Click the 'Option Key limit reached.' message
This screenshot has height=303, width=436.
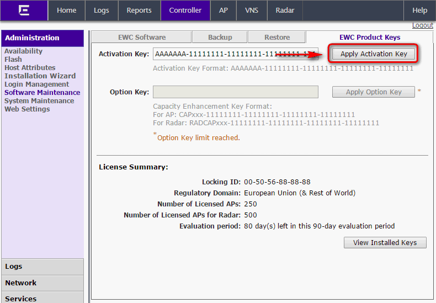click(x=199, y=138)
